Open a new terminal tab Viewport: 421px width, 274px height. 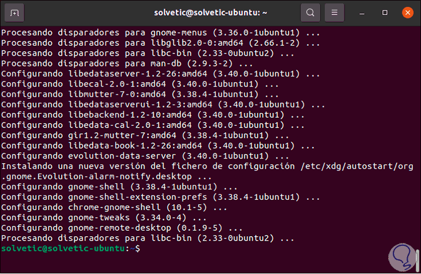point(14,13)
